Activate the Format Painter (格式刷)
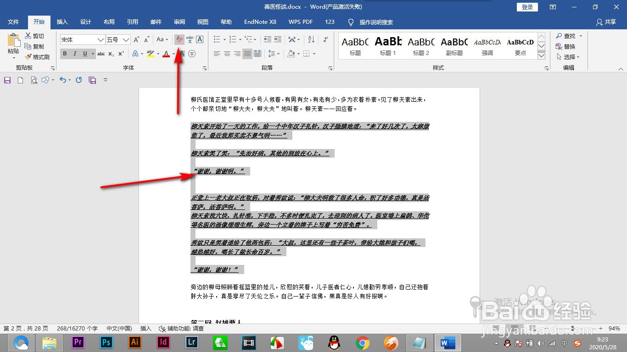This screenshot has width=627, height=352. coord(38,56)
